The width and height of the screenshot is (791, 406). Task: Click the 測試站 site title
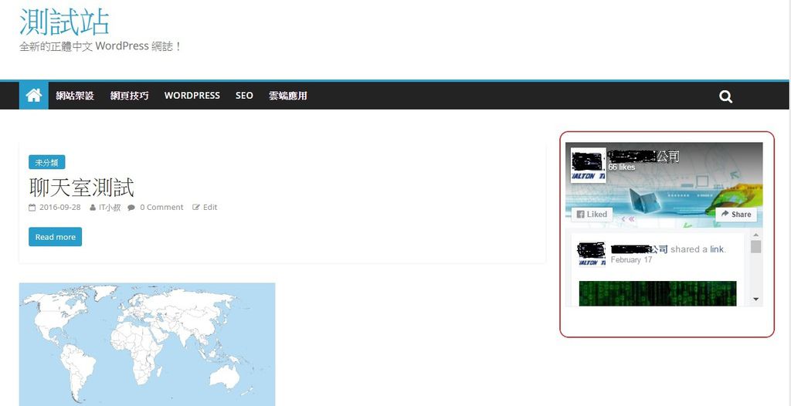tap(64, 22)
